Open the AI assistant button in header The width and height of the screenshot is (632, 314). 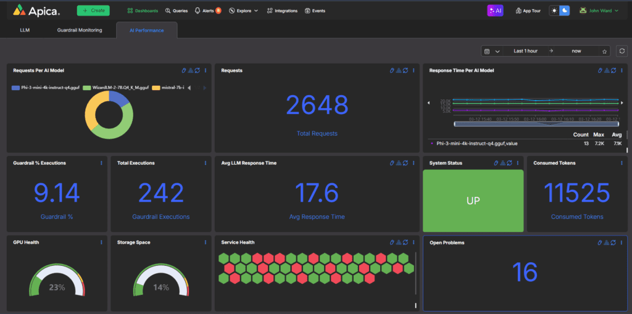pos(495,10)
